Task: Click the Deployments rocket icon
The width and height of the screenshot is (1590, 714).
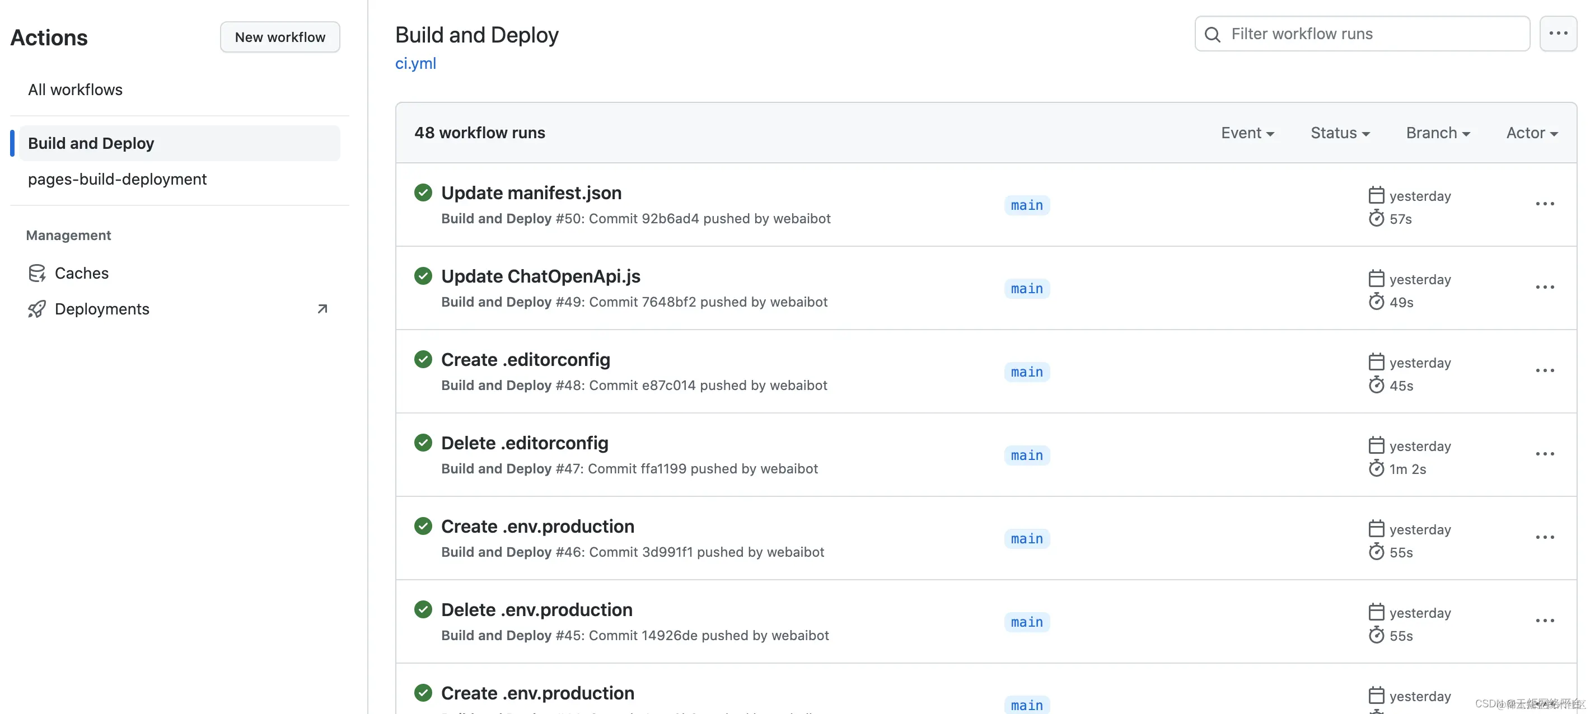Action: click(36, 308)
